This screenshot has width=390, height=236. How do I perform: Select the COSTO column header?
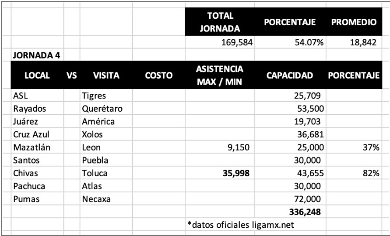coord(159,75)
